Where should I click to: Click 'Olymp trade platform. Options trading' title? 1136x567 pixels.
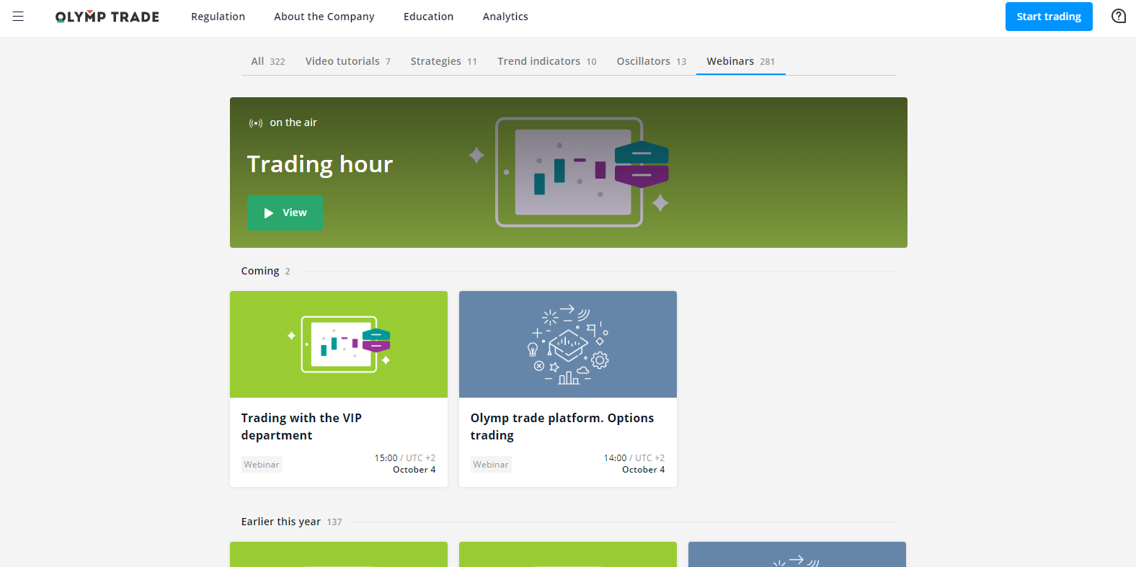point(562,427)
